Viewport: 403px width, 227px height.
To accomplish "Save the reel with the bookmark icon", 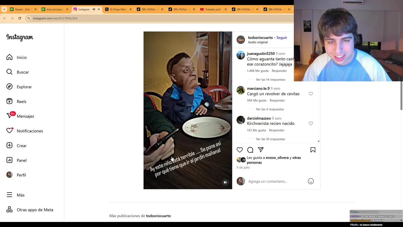I will (313, 150).
